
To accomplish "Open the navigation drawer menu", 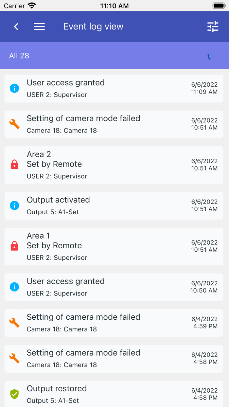I will [x=39, y=27].
